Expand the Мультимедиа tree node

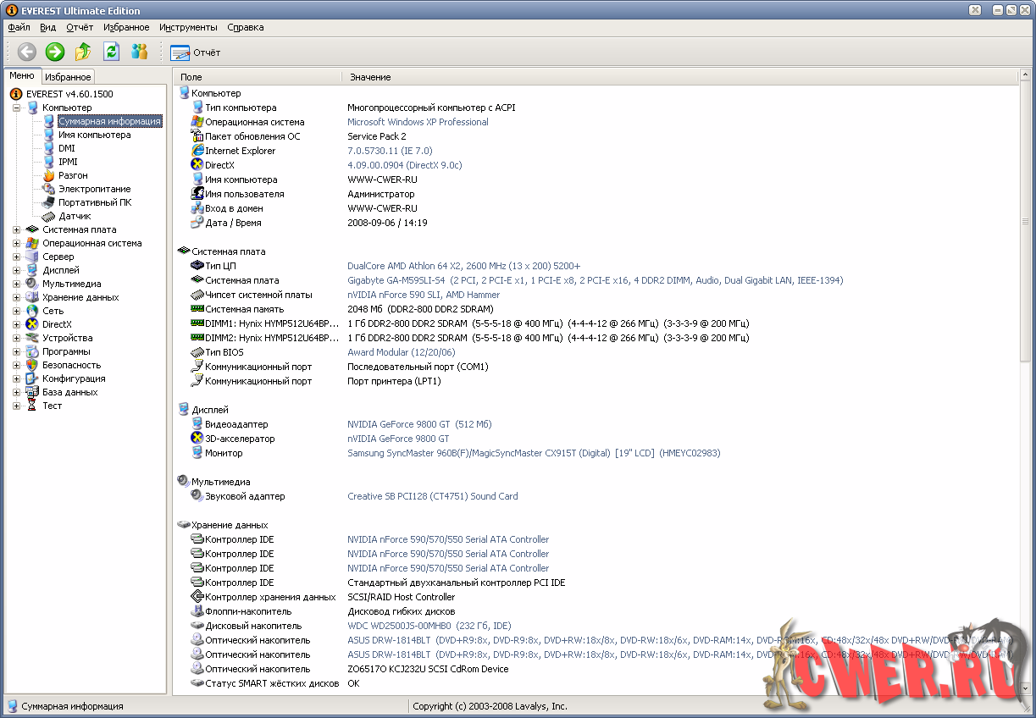click(x=16, y=284)
